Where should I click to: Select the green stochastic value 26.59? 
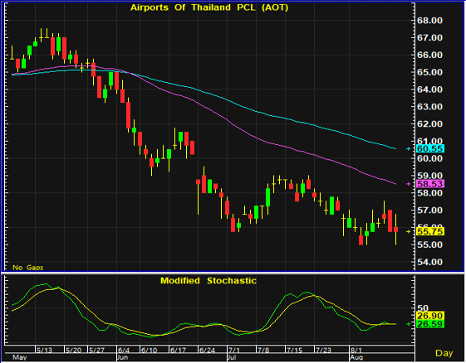[x=430, y=324]
